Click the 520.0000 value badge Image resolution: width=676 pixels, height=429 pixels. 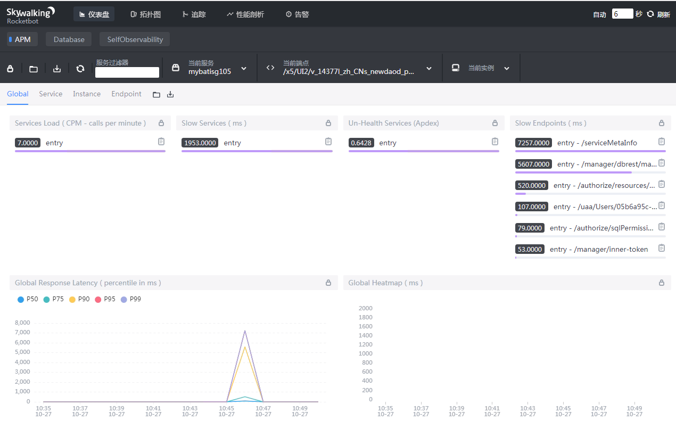click(532, 185)
